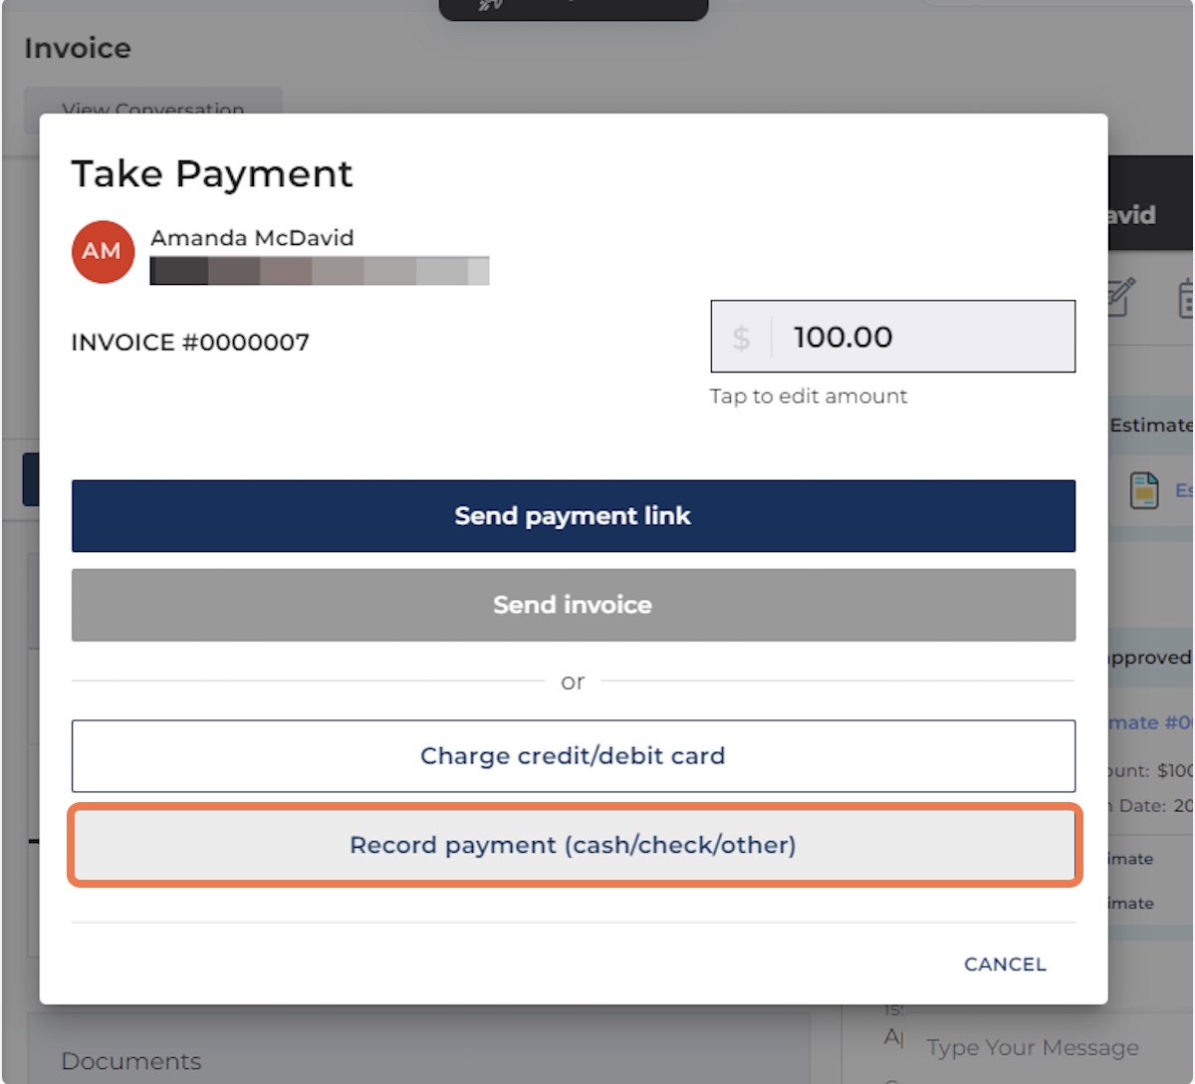
Task: Open the blue Estimate number link
Action: pos(1149,722)
